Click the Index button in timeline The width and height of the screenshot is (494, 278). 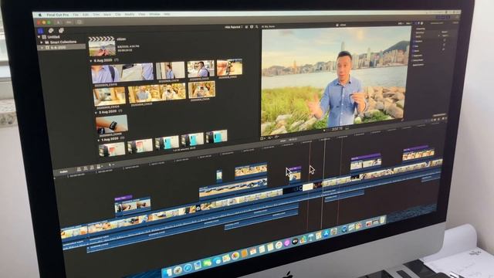click(x=63, y=171)
